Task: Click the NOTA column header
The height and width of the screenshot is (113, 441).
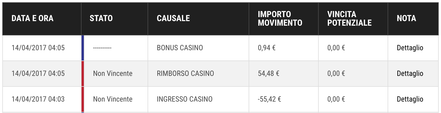Action: point(406,18)
